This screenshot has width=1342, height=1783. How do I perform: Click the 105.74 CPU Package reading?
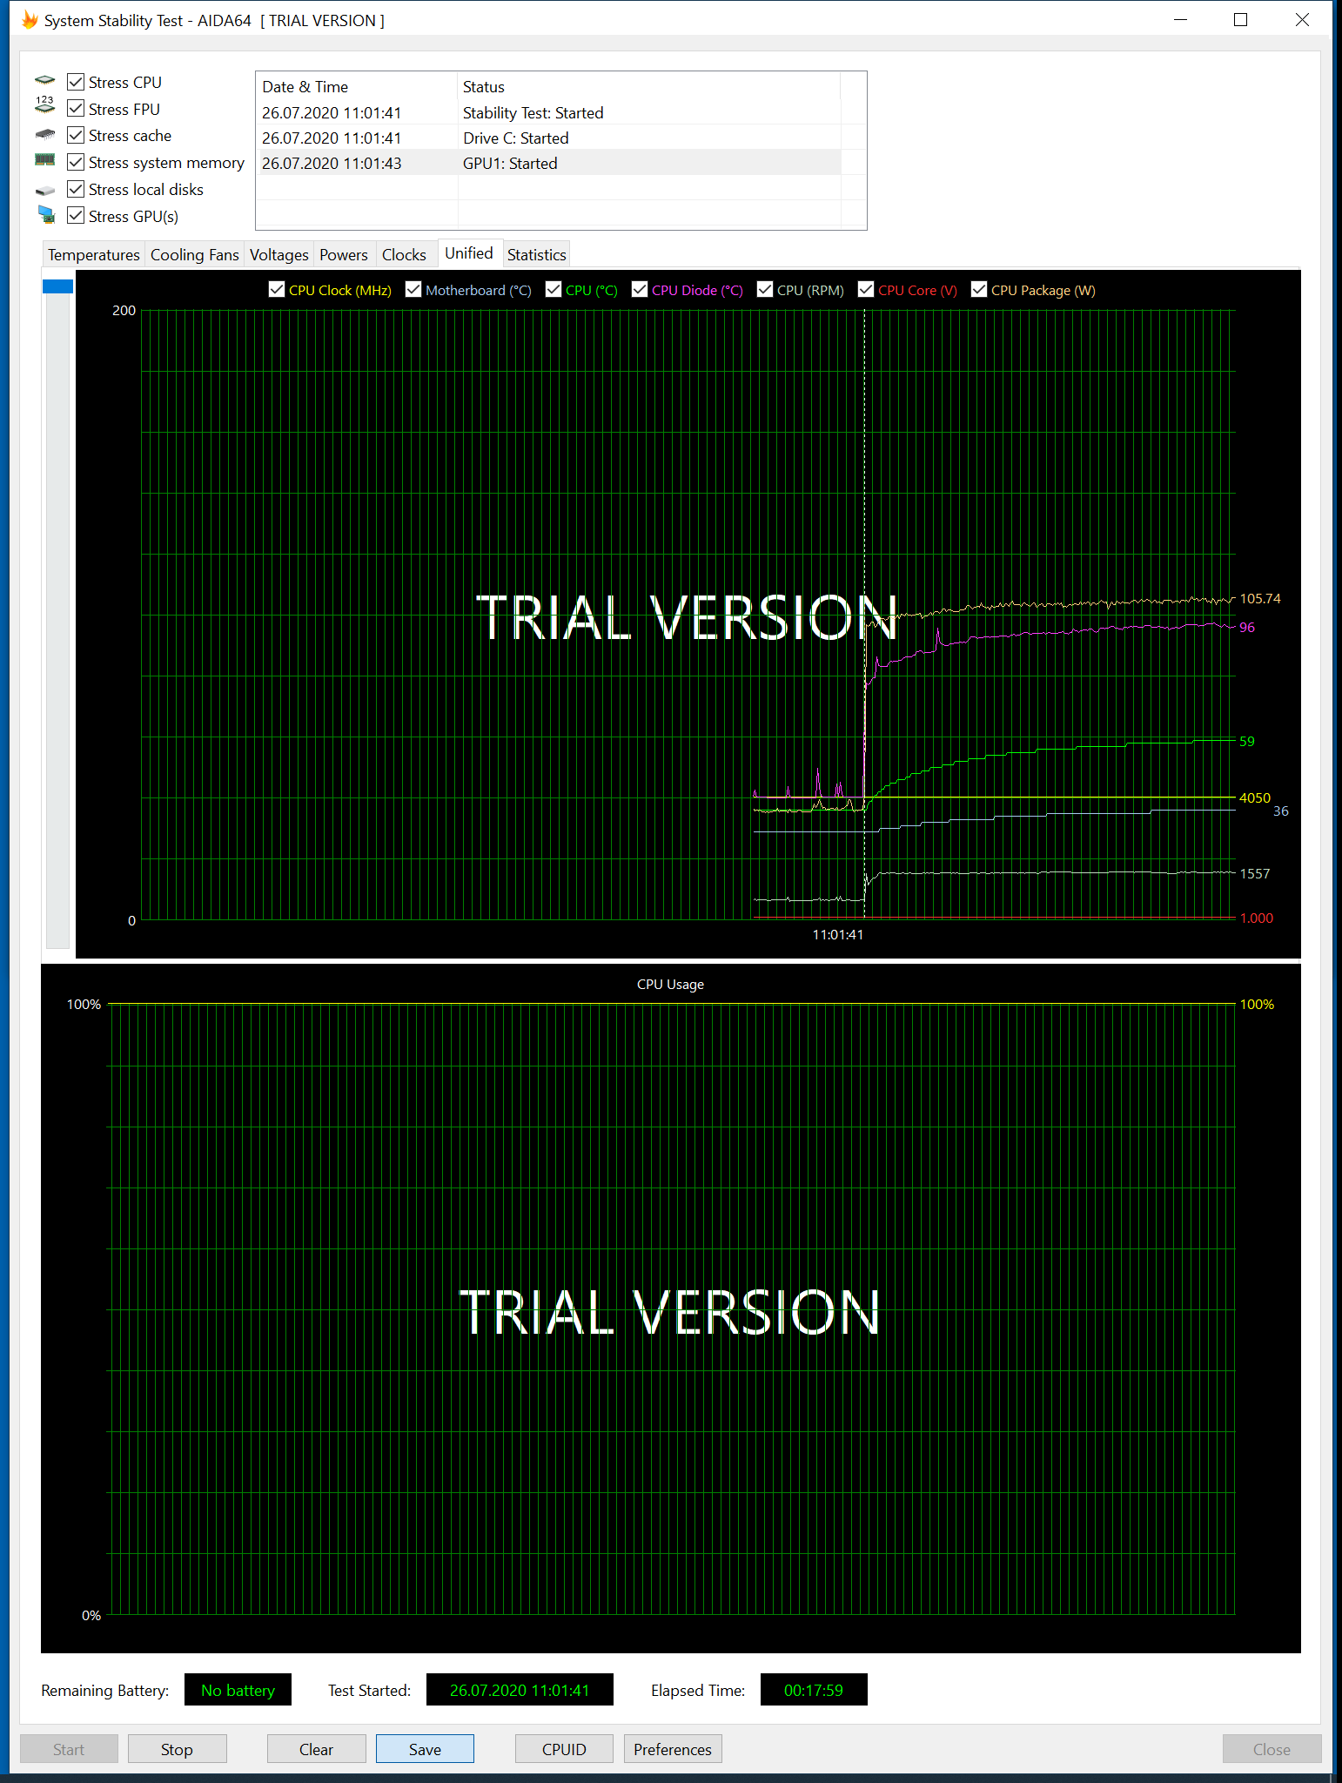1260,598
